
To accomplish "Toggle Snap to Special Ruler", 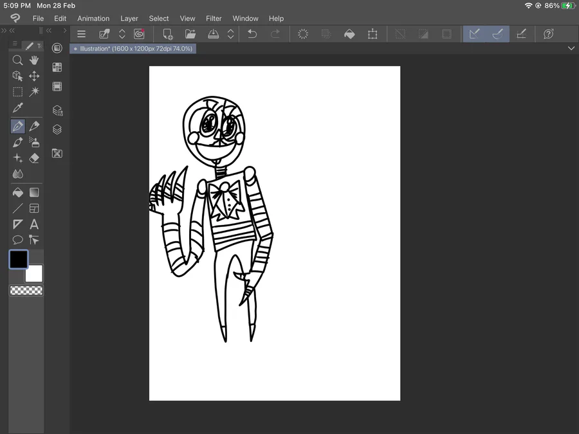I will click(x=498, y=34).
